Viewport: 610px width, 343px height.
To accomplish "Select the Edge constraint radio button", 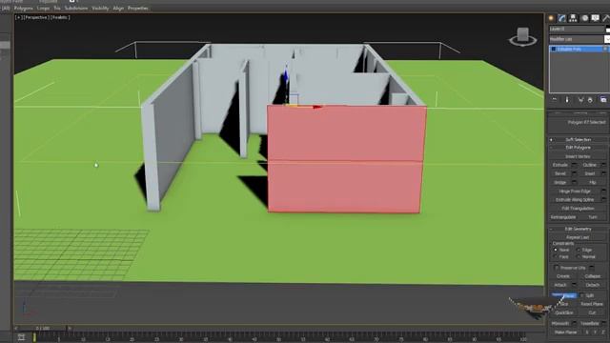I will [579, 250].
